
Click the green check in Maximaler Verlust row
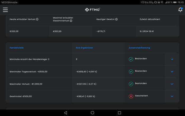point(131,84)
